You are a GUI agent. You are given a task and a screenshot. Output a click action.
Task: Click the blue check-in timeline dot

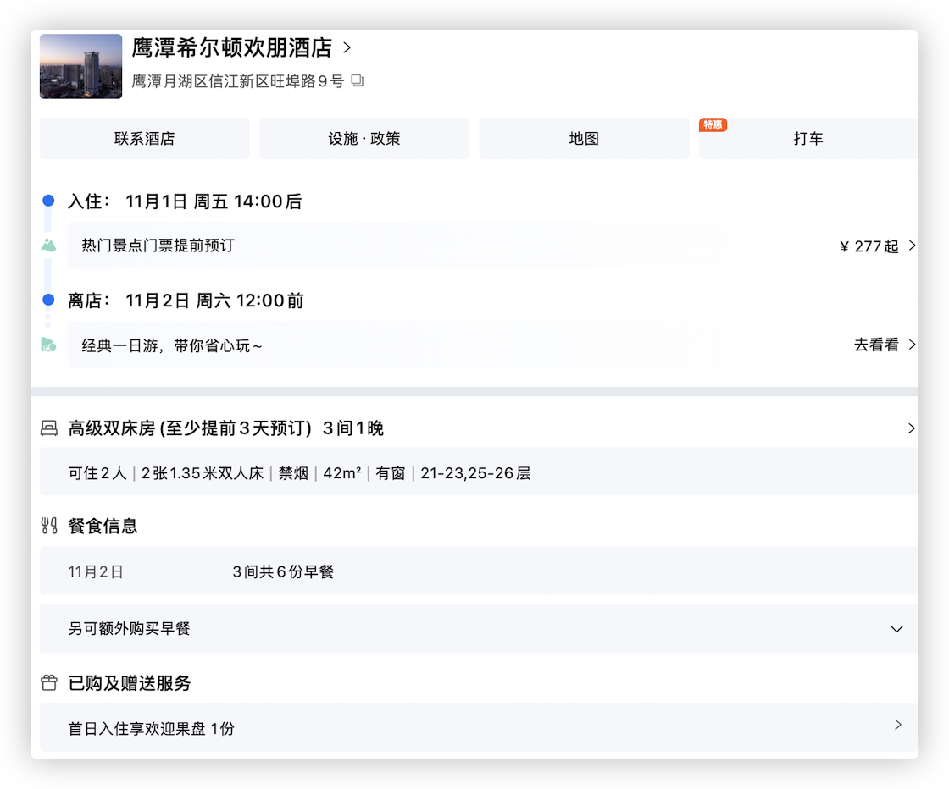pos(48,201)
